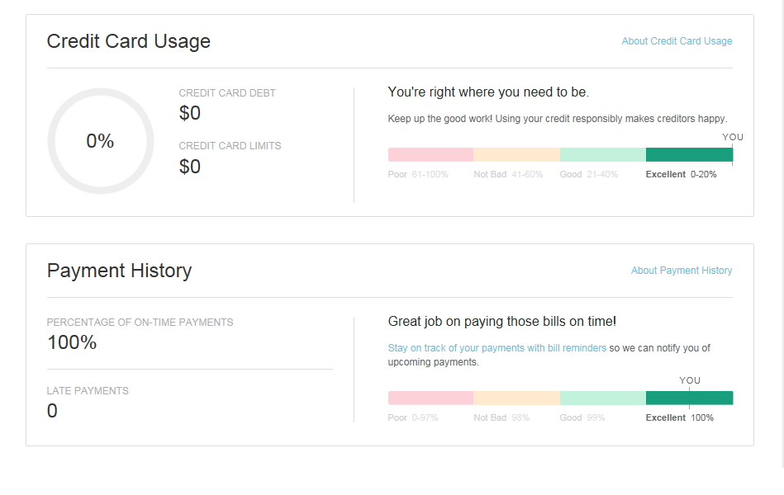Image resolution: width=784 pixels, height=495 pixels.
Task: Click the 100% on-time payments value
Action: (72, 342)
